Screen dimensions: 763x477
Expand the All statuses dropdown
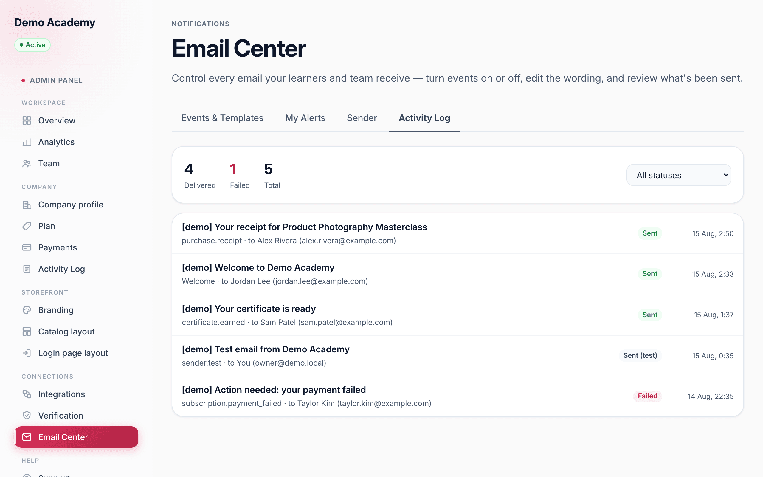tap(678, 175)
